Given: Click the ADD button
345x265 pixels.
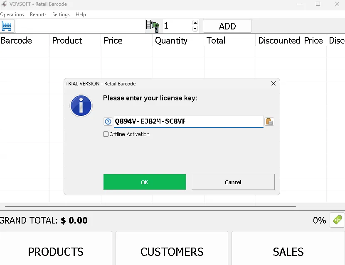Looking at the screenshot, I should (227, 25).
